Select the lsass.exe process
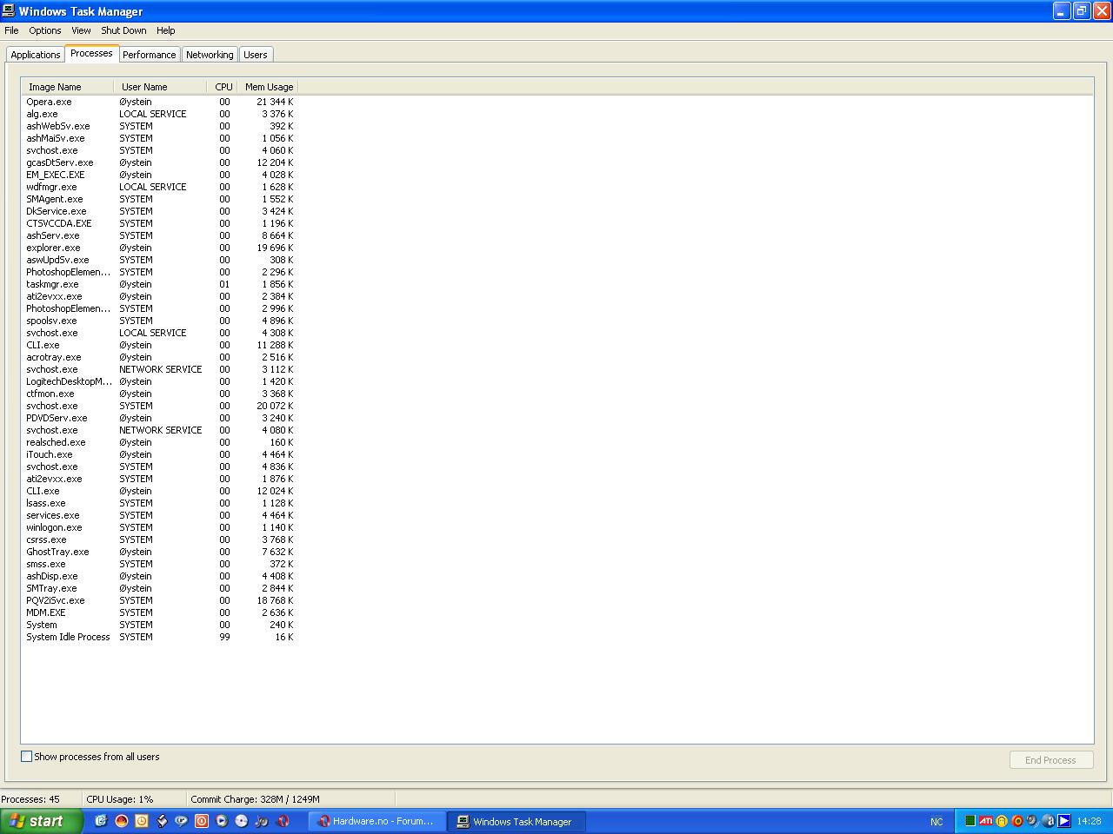 (45, 503)
